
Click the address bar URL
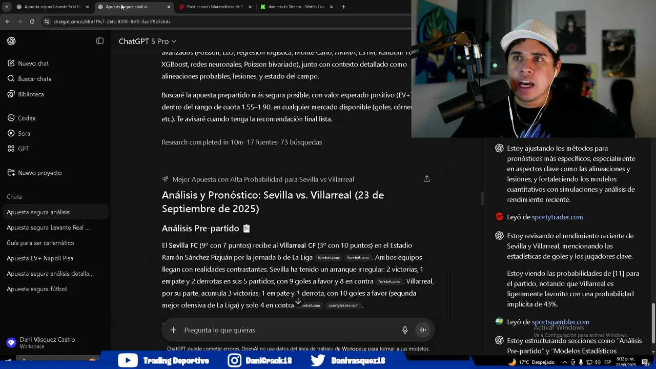pyautogui.click(x=112, y=22)
